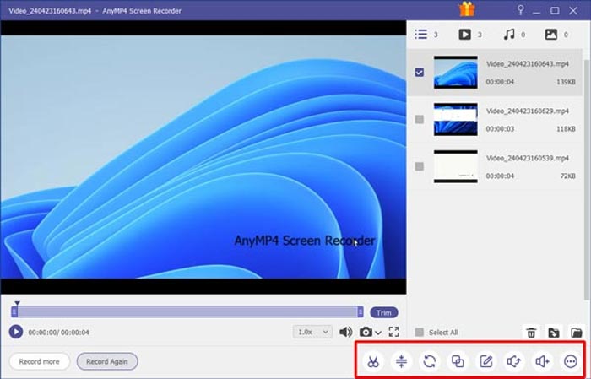
Task: Click the playback time 00:00:00/ 00:00:04
Action: [x=58, y=333]
